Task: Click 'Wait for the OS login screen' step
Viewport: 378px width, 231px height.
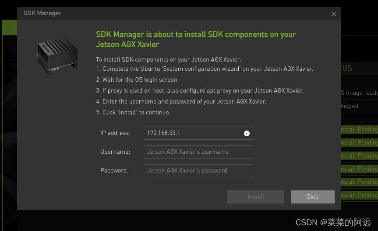Action: (138, 79)
